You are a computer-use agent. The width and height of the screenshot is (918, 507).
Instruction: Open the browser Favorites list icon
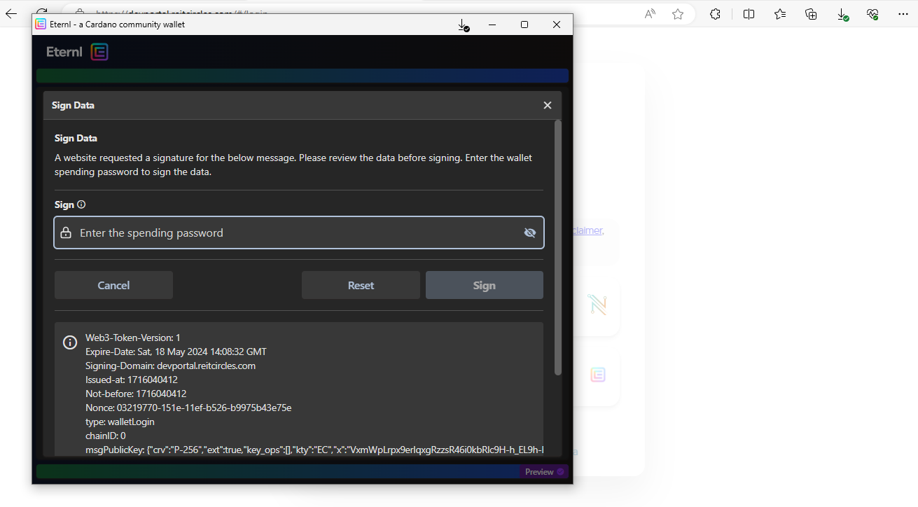click(780, 14)
